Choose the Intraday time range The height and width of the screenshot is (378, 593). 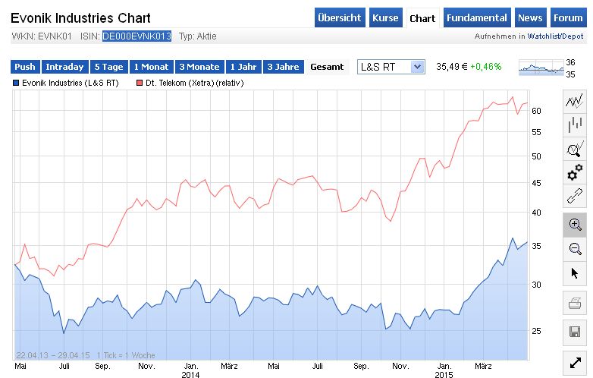point(64,67)
